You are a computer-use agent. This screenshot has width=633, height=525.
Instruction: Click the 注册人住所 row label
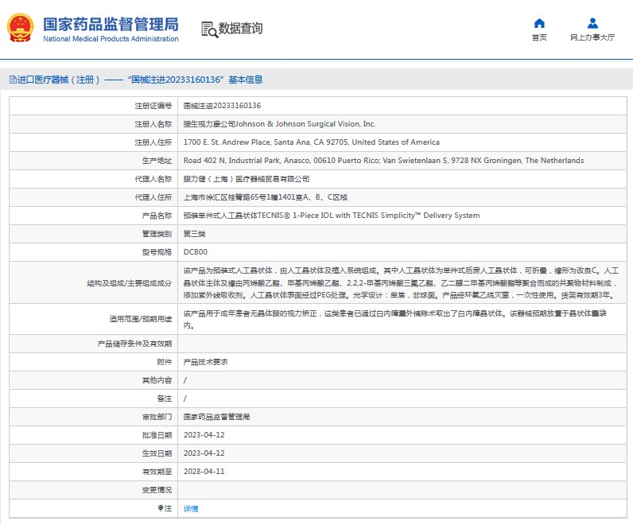(x=153, y=142)
